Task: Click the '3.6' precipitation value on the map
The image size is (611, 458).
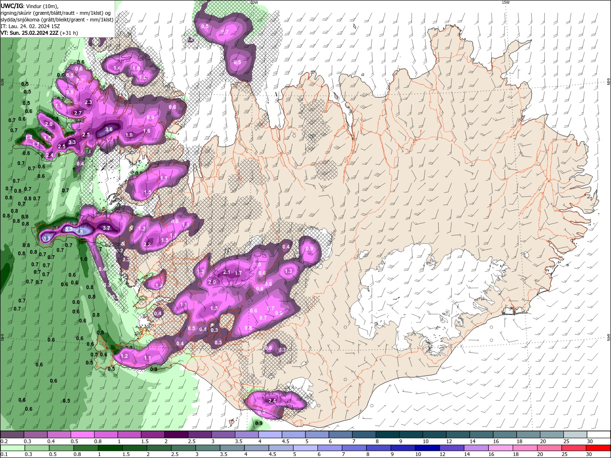Action: point(109,129)
